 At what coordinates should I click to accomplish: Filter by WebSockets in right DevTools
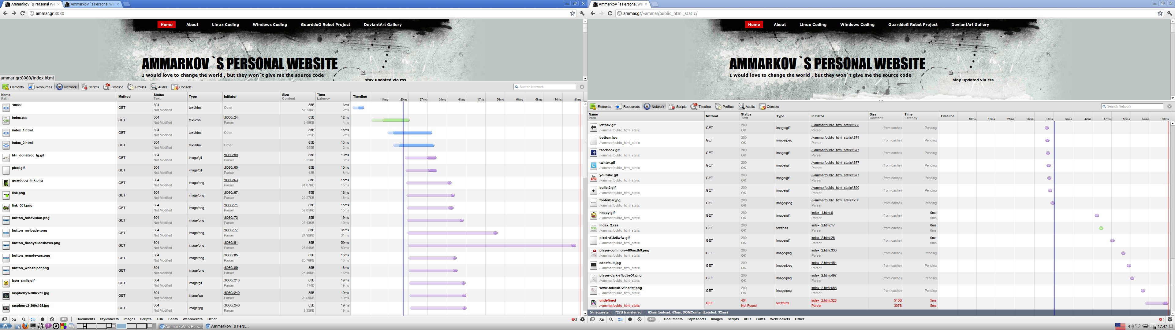click(x=780, y=319)
